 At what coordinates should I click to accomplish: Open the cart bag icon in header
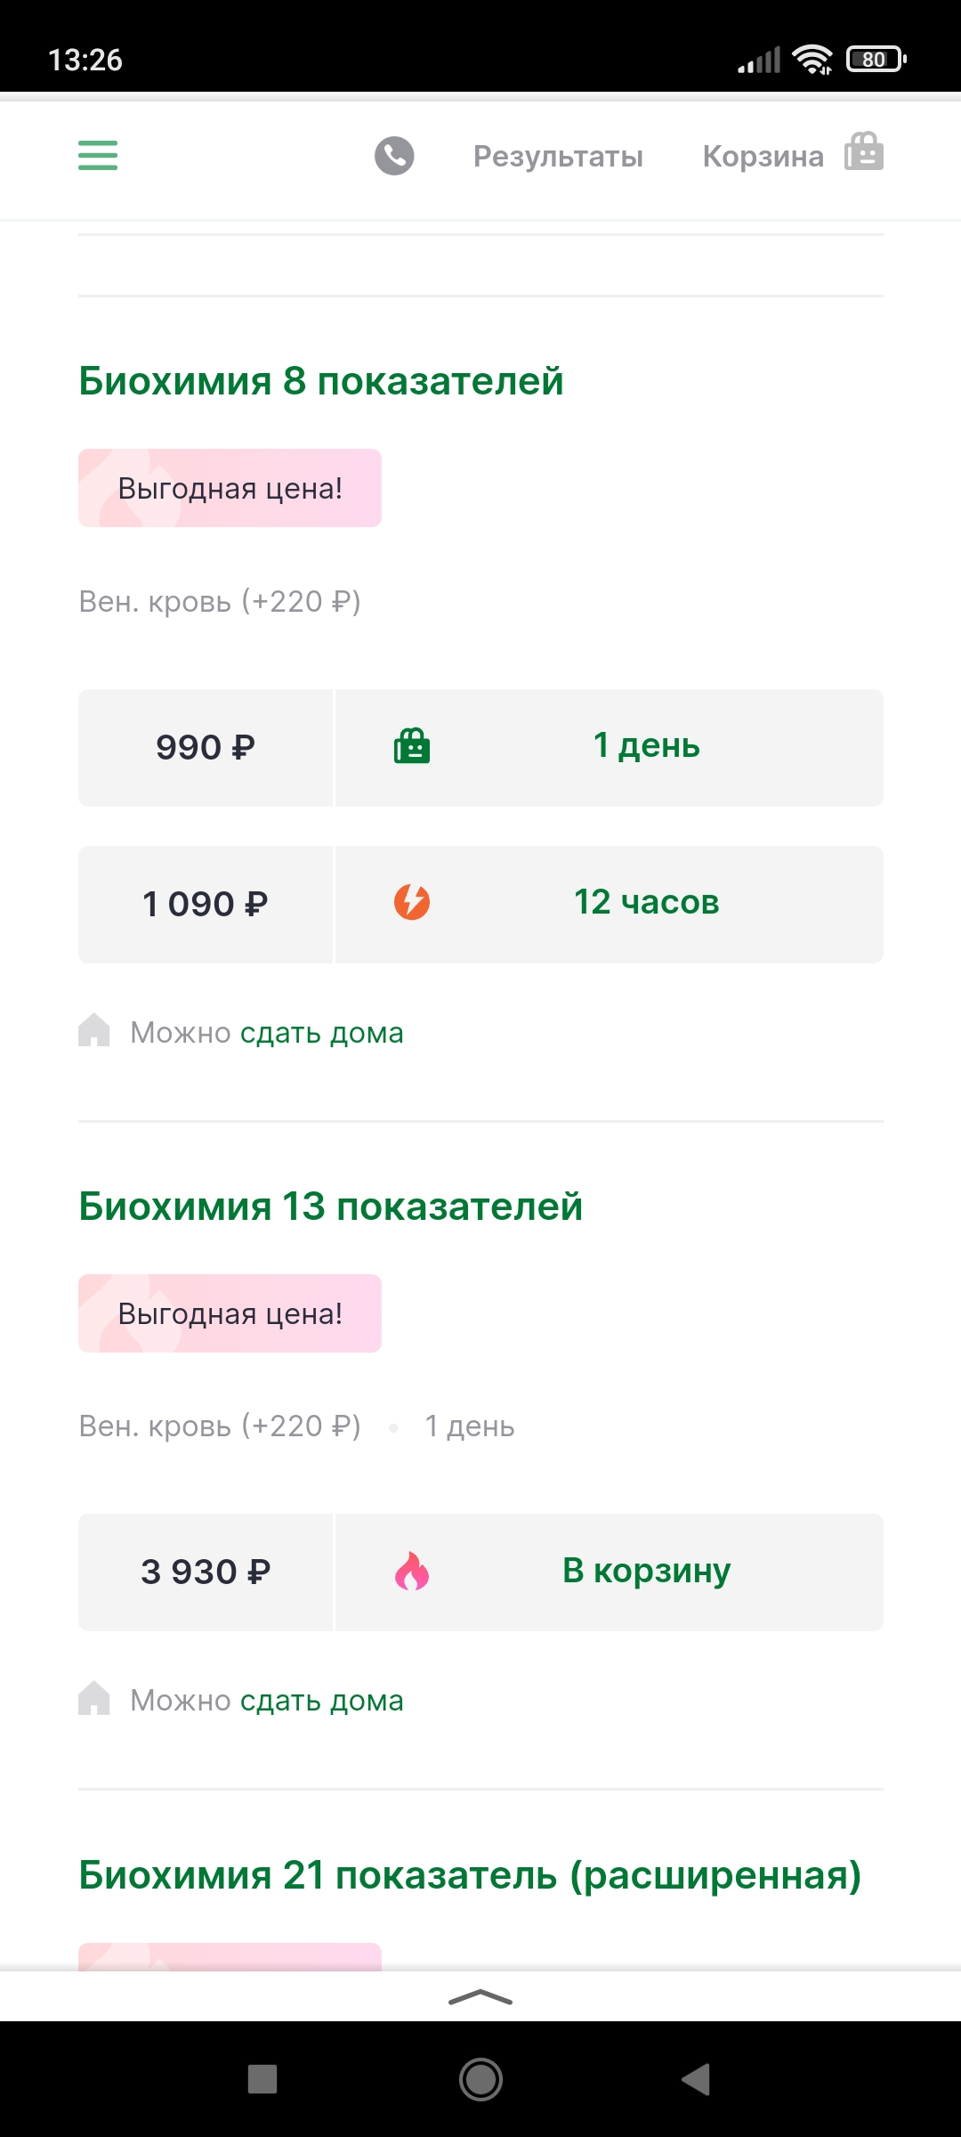click(x=864, y=151)
